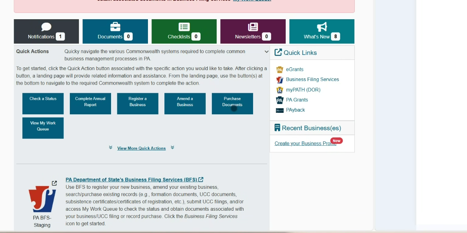Viewport: 467px width, 233px height.
Task: Open the Newsletters icon
Action: point(252,27)
